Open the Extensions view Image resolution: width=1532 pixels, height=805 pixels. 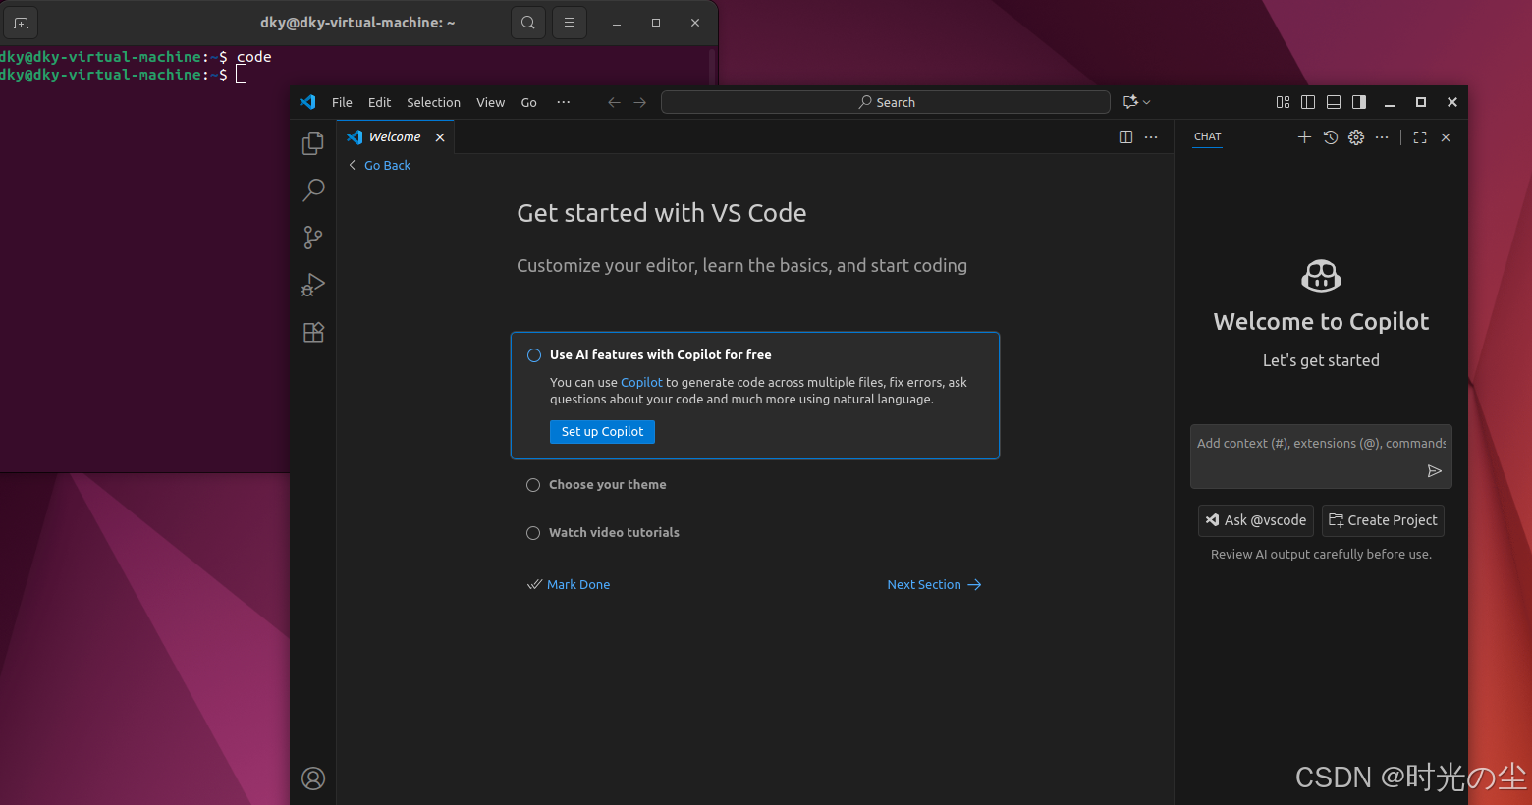click(x=313, y=332)
